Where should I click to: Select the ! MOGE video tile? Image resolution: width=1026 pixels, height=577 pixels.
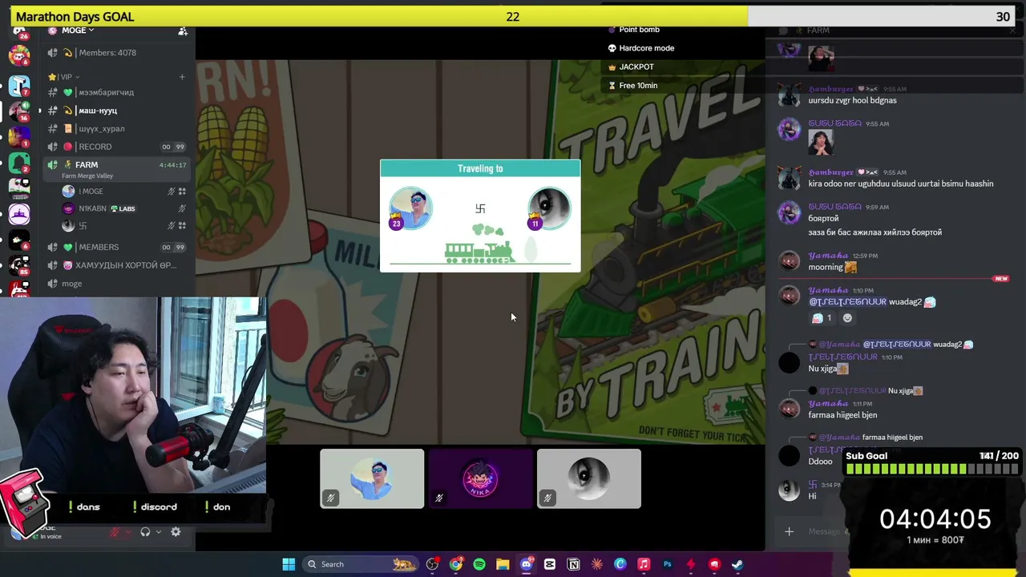(372, 478)
